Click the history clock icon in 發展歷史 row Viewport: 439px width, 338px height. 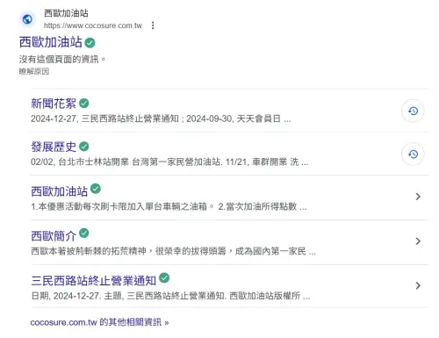tap(413, 155)
